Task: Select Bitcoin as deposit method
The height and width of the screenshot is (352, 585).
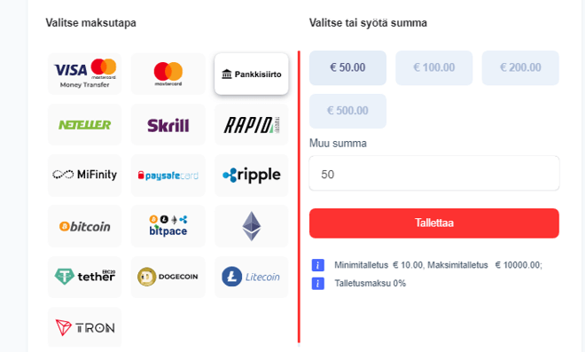Action: point(85,226)
